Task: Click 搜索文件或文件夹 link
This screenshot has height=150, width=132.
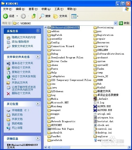Action: point(22,46)
